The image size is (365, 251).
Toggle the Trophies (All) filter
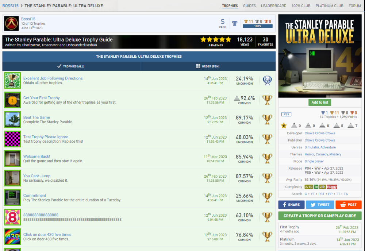click(72, 66)
